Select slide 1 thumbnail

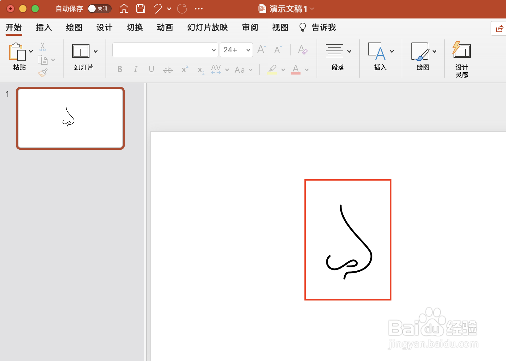click(70, 118)
